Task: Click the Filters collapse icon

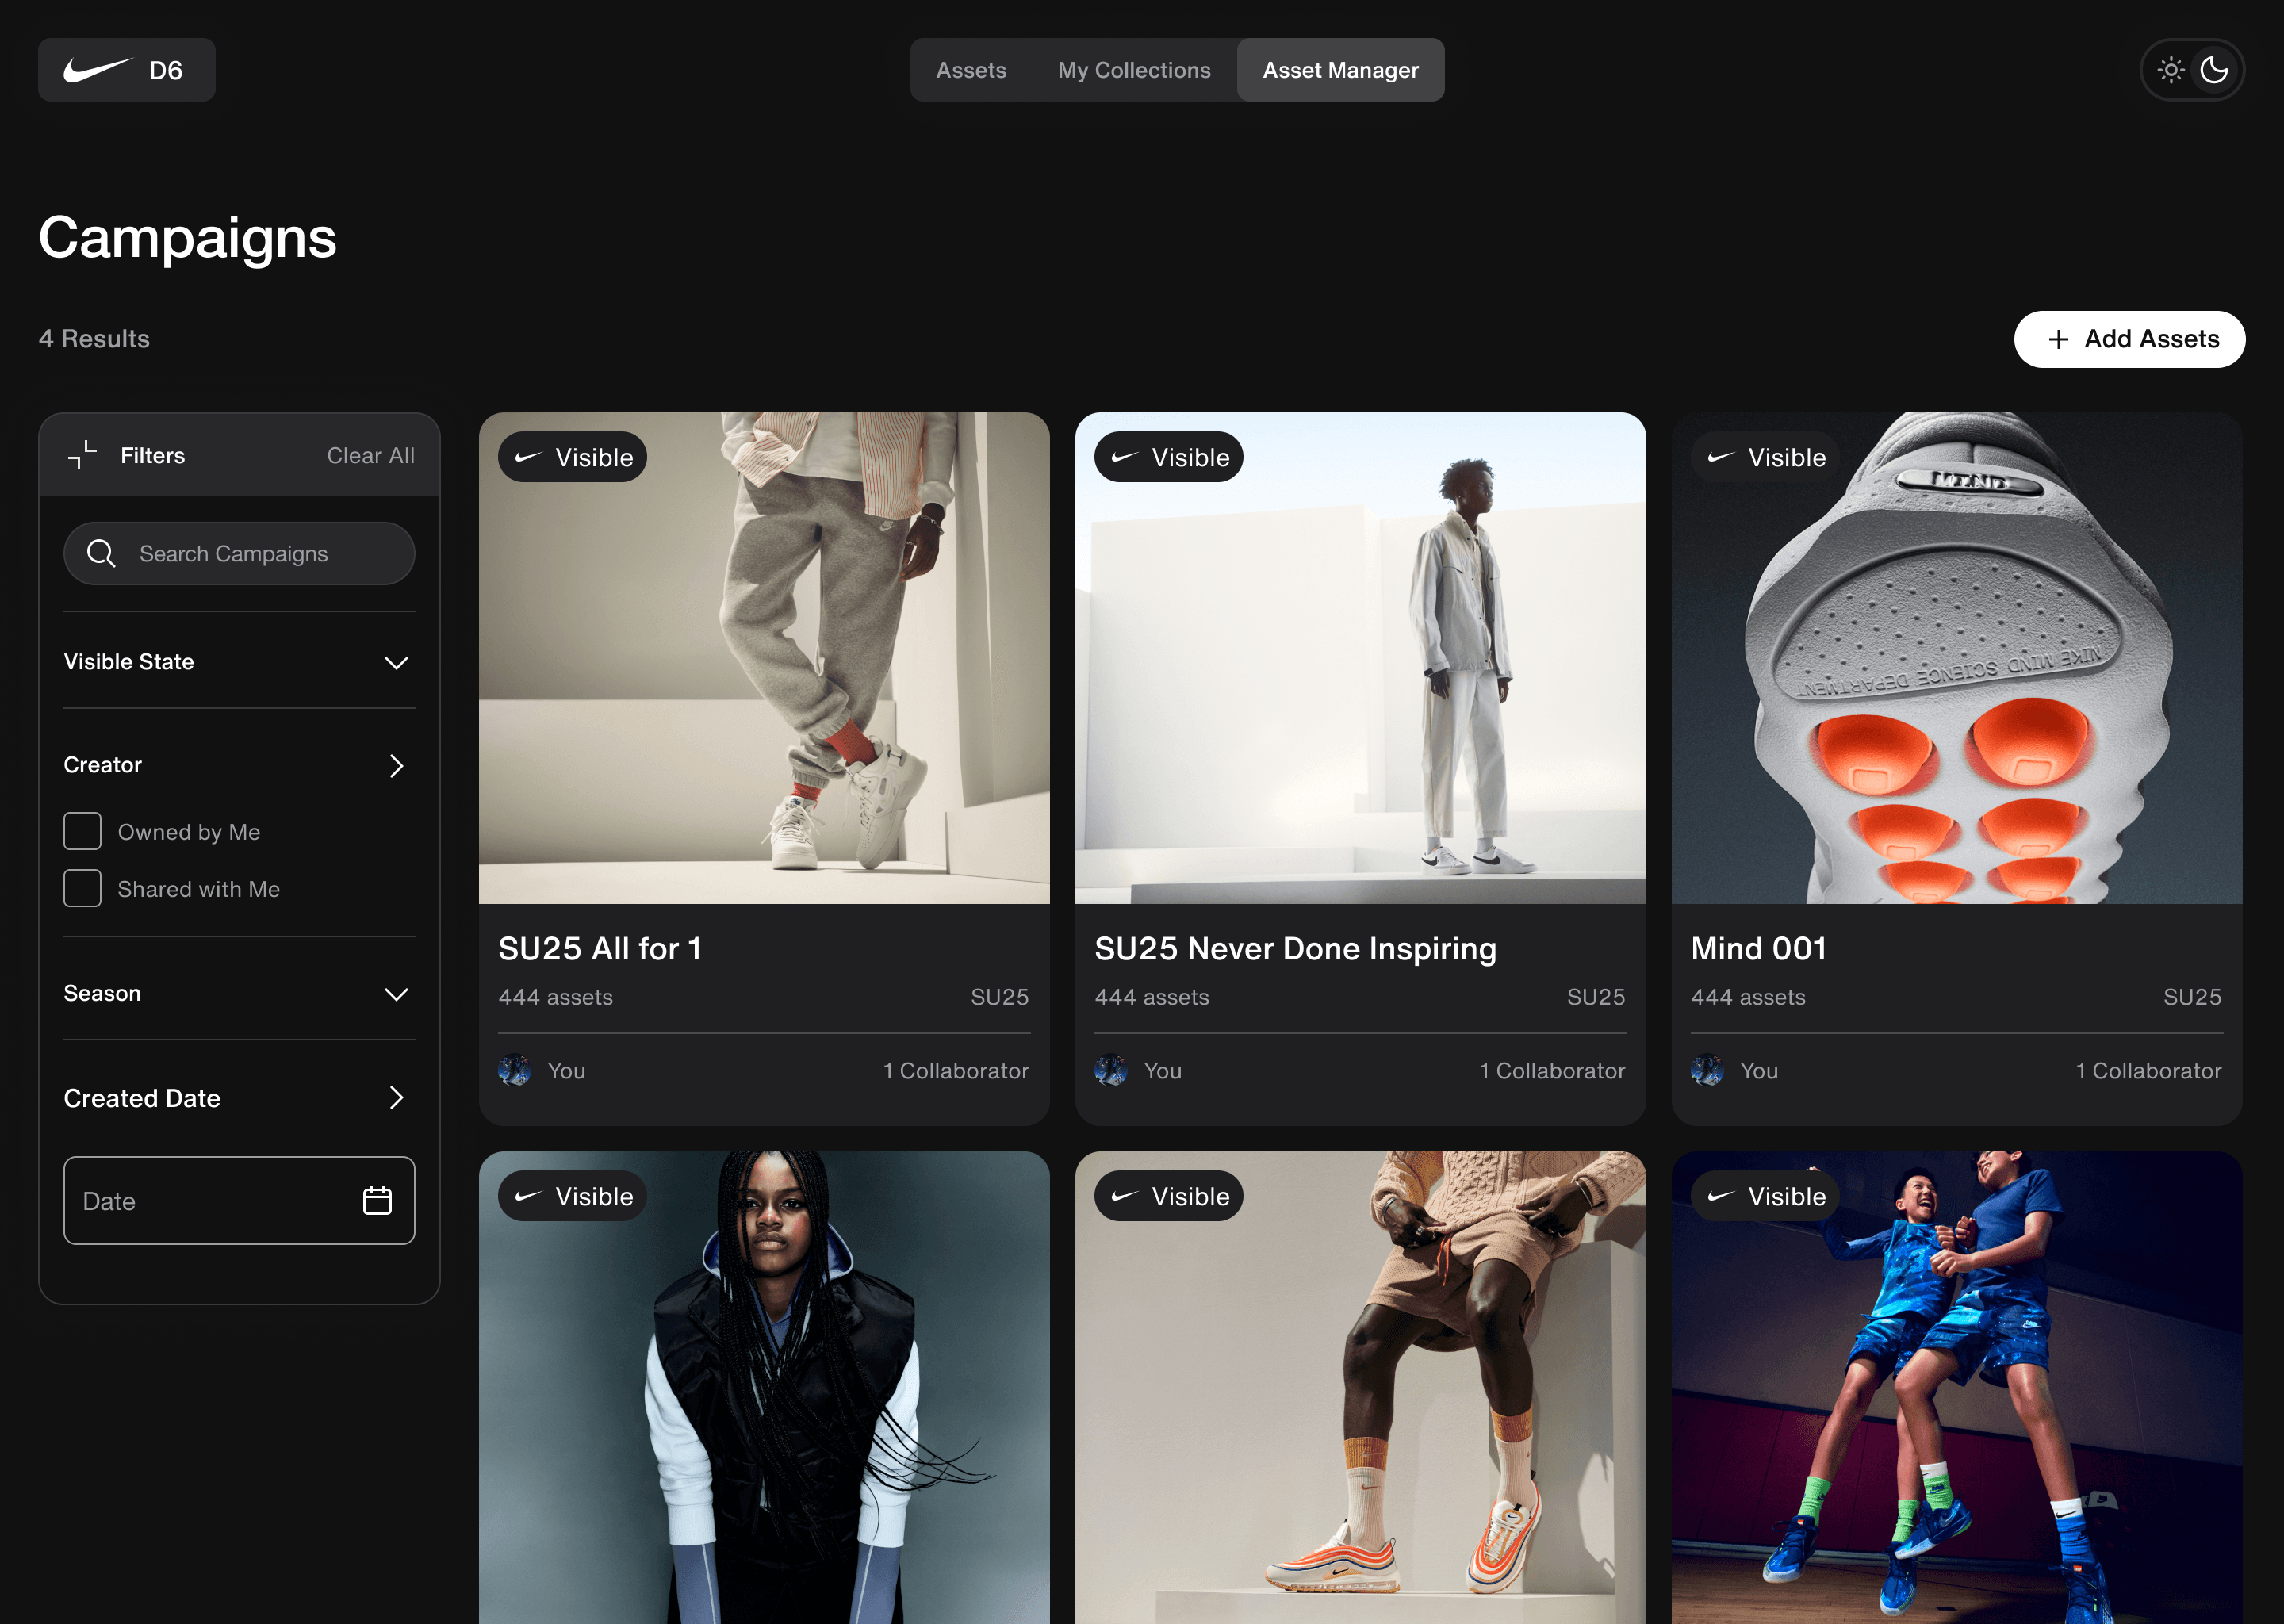Action: click(82, 455)
